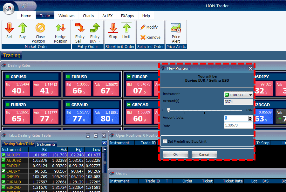Open the Instrument EURUSD dropdown
The width and height of the screenshot is (286, 192).
point(238,95)
